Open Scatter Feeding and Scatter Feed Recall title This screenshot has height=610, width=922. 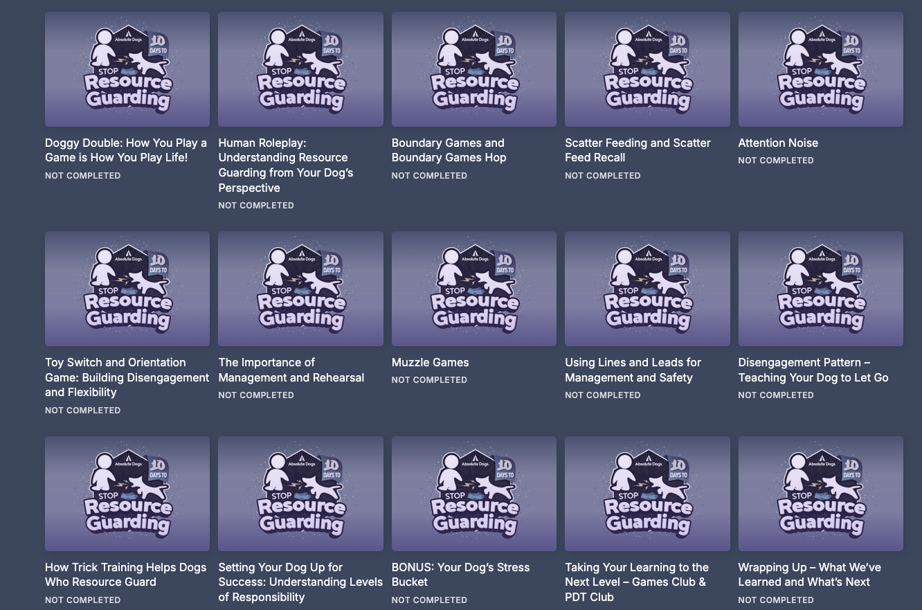pos(638,150)
